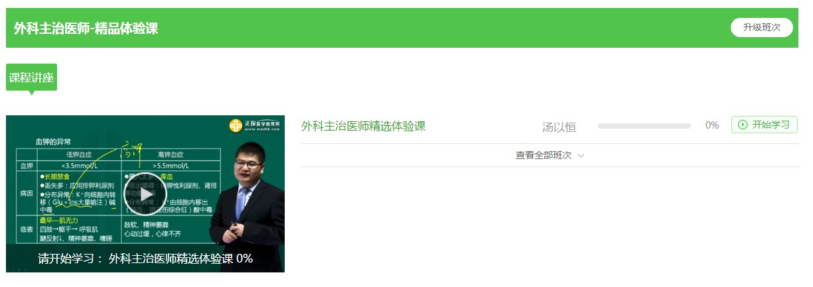Click the round play icon on the video
813x287 pixels.
pos(145,194)
